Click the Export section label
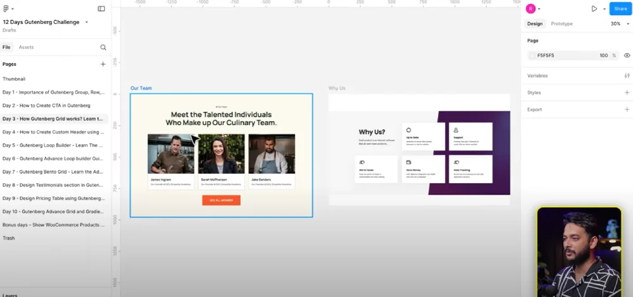This screenshot has height=297, width=633. 534,109
